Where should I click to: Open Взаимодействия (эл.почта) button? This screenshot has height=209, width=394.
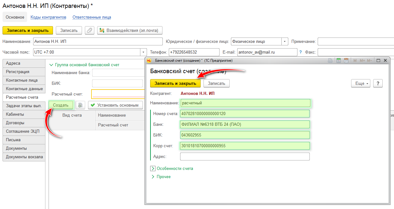point(130,30)
